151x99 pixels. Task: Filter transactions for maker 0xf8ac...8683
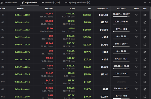tap(136, 15)
